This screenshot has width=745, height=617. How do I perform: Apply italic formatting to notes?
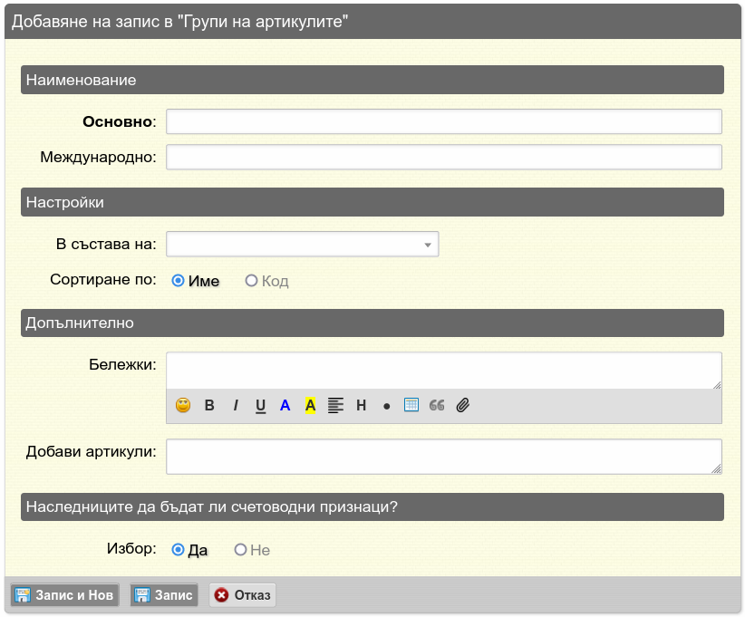click(x=235, y=405)
